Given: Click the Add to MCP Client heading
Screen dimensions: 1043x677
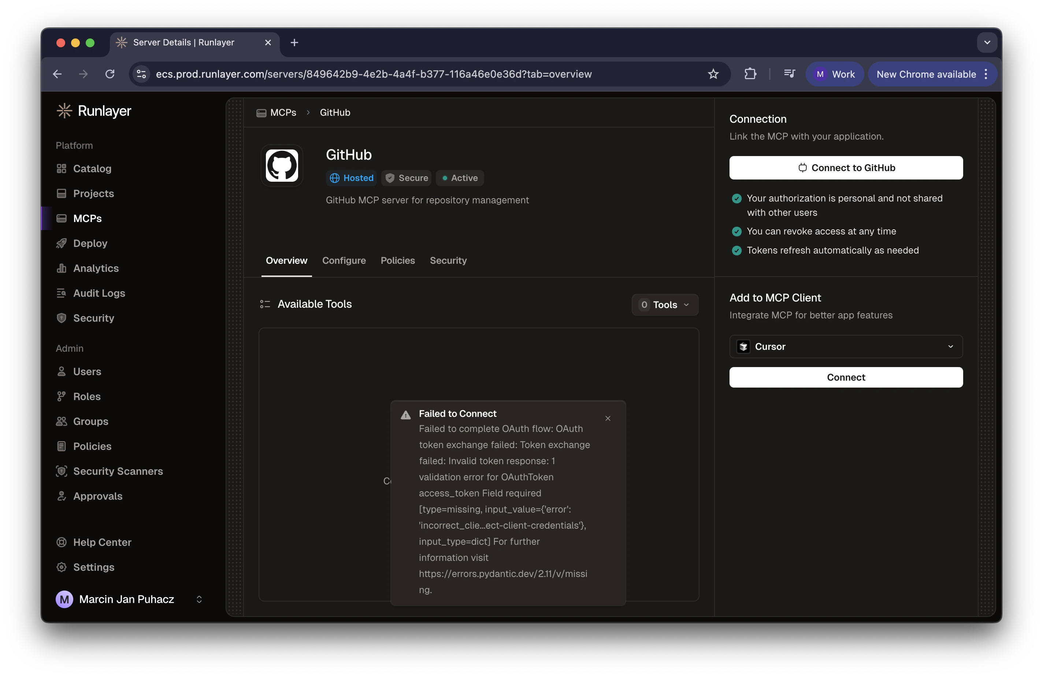Looking at the screenshot, I should (x=775, y=297).
